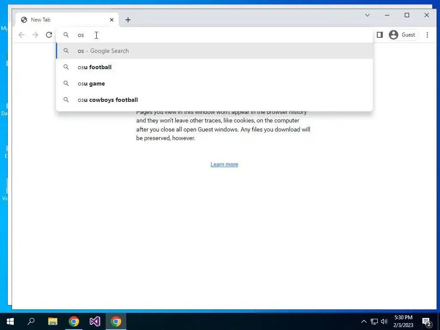
Task: Open the clock showing 5:30 PM
Action: click(403, 321)
